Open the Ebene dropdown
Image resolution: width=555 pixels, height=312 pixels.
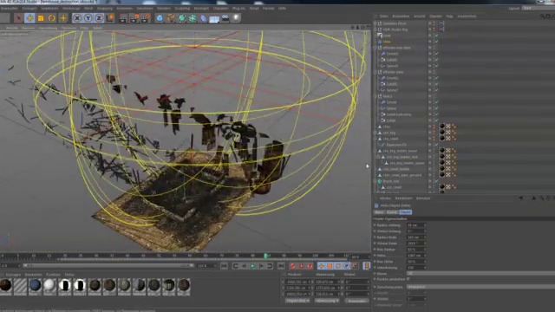[x=480, y=274]
